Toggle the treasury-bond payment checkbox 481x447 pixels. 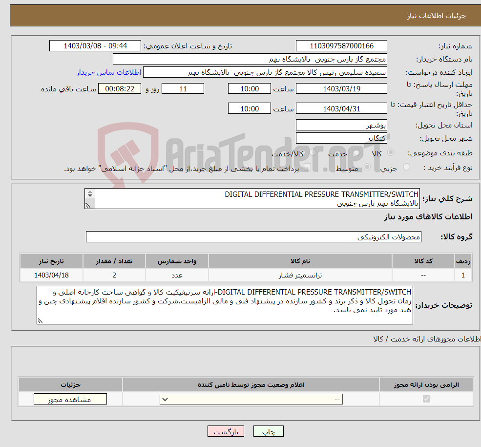(307, 167)
